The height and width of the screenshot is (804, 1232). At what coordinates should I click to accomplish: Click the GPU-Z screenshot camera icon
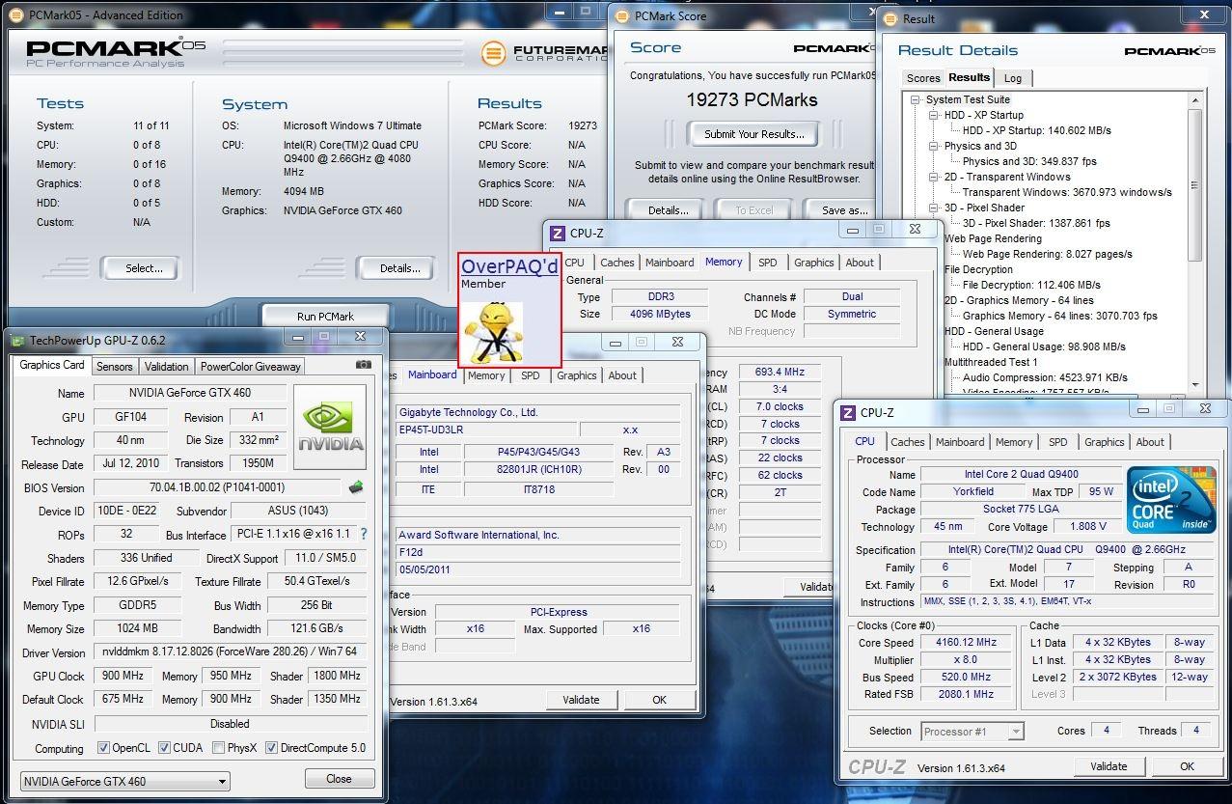(364, 365)
